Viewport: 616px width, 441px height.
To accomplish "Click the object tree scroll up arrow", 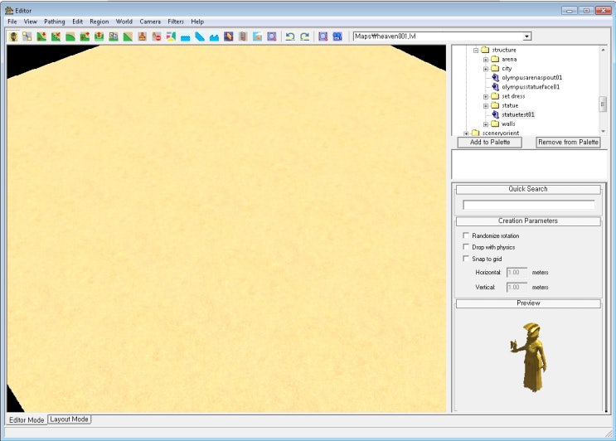I will 603,50.
